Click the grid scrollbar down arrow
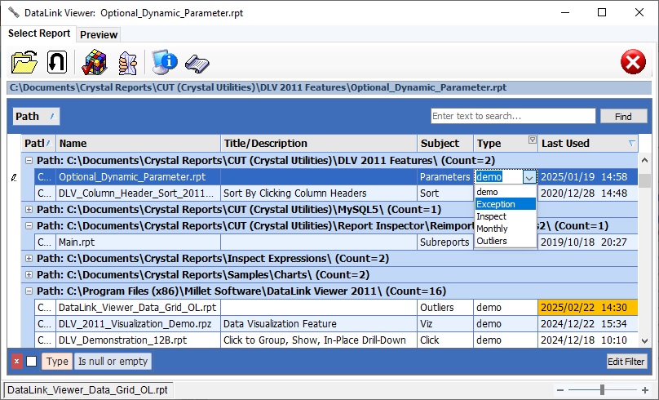659x400 pixels. click(x=644, y=340)
